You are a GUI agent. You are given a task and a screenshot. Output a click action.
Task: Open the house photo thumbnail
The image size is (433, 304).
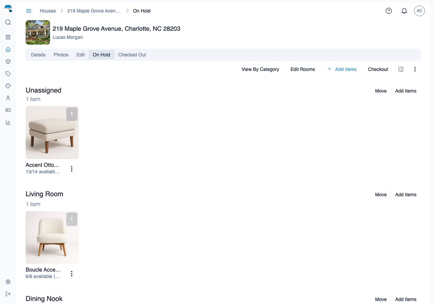(38, 32)
